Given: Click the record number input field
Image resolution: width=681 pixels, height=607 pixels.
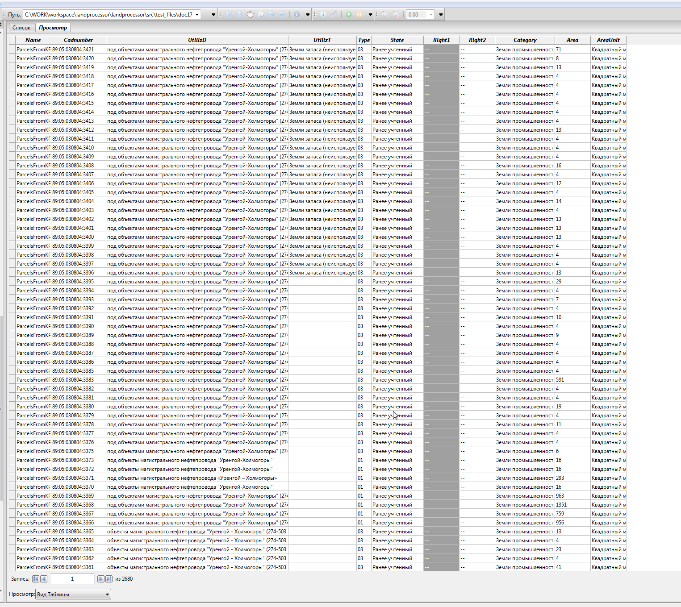Looking at the screenshot, I should pyautogui.click(x=72, y=579).
